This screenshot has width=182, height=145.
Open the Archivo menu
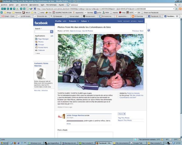point(4,5)
